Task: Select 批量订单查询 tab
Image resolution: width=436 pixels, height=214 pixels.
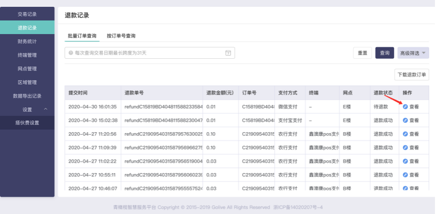Action: 81,36
